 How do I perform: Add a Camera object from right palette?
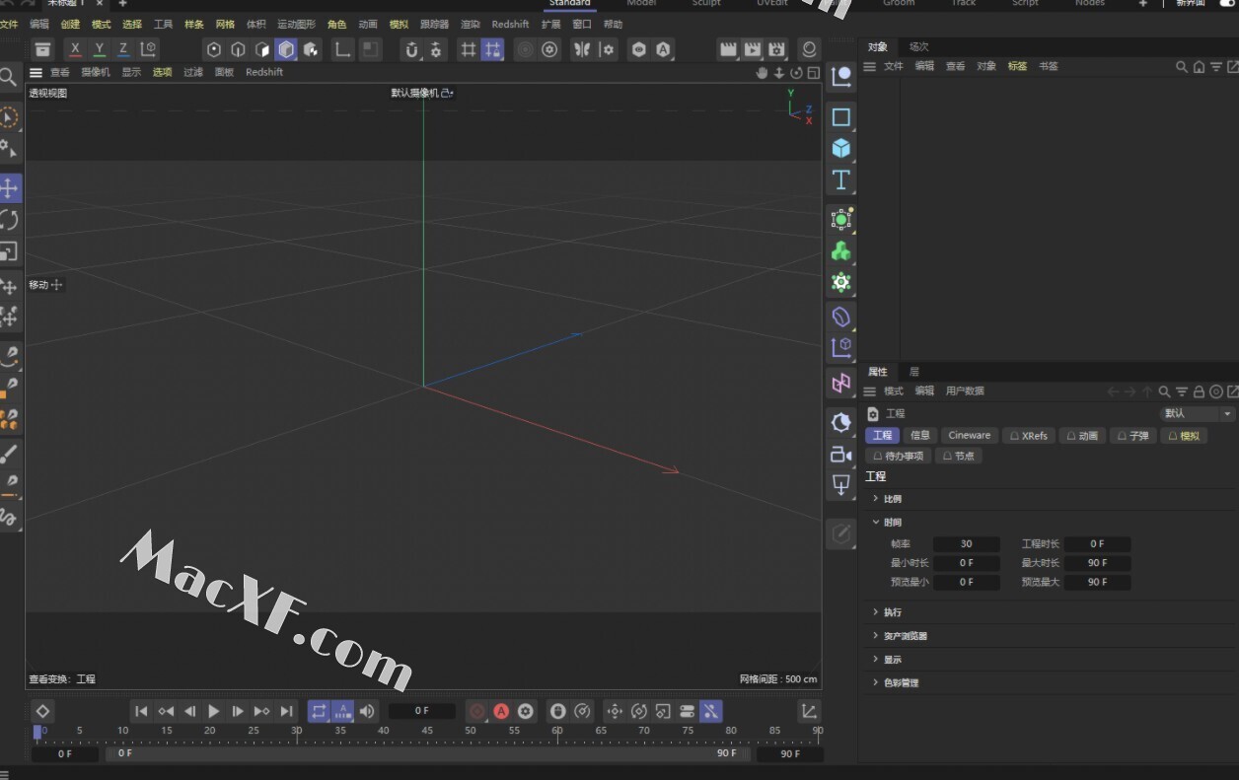tap(840, 454)
